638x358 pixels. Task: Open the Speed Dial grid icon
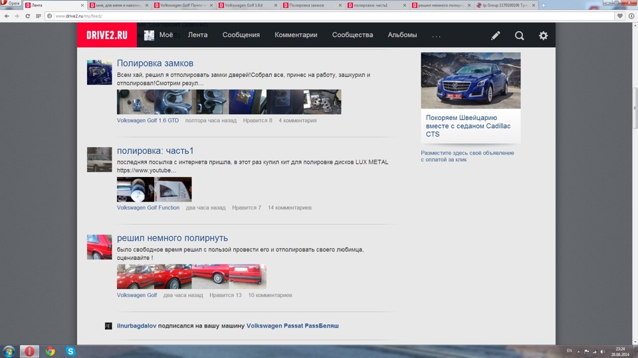pos(39,16)
